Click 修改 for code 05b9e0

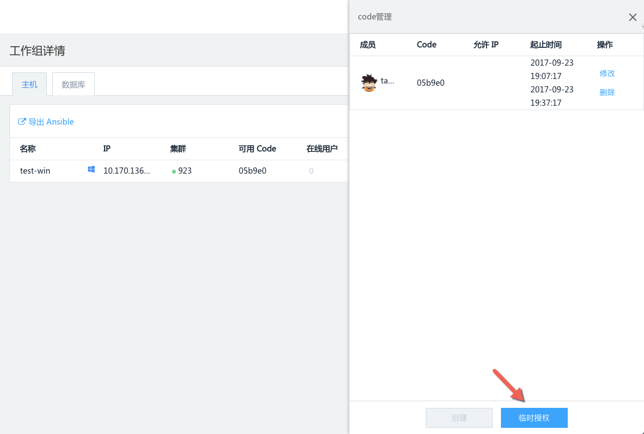[x=607, y=73]
